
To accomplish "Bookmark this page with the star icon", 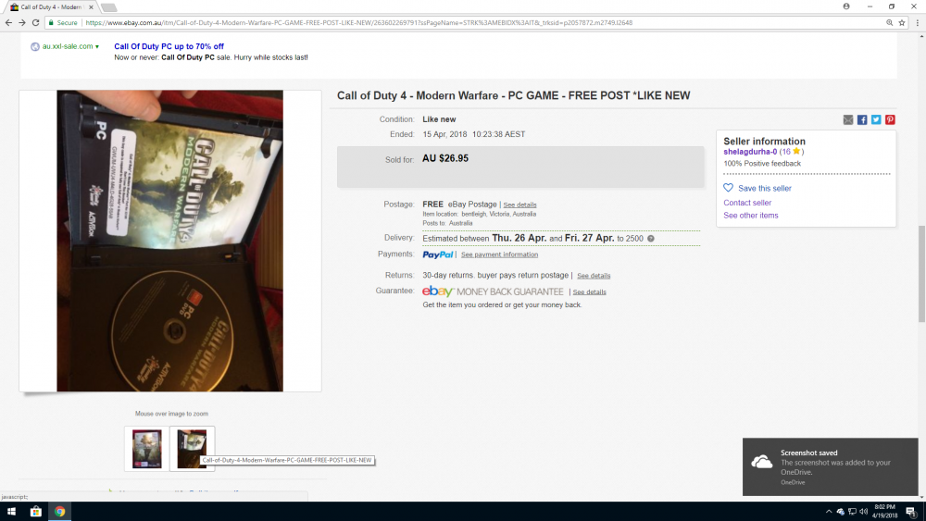I will (902, 22).
